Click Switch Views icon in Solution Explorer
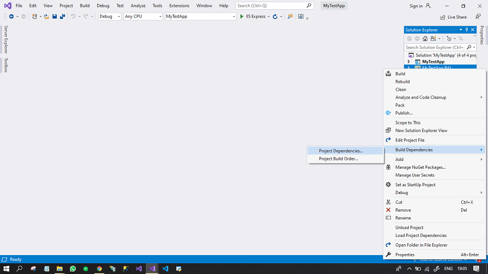 [x=433, y=39]
